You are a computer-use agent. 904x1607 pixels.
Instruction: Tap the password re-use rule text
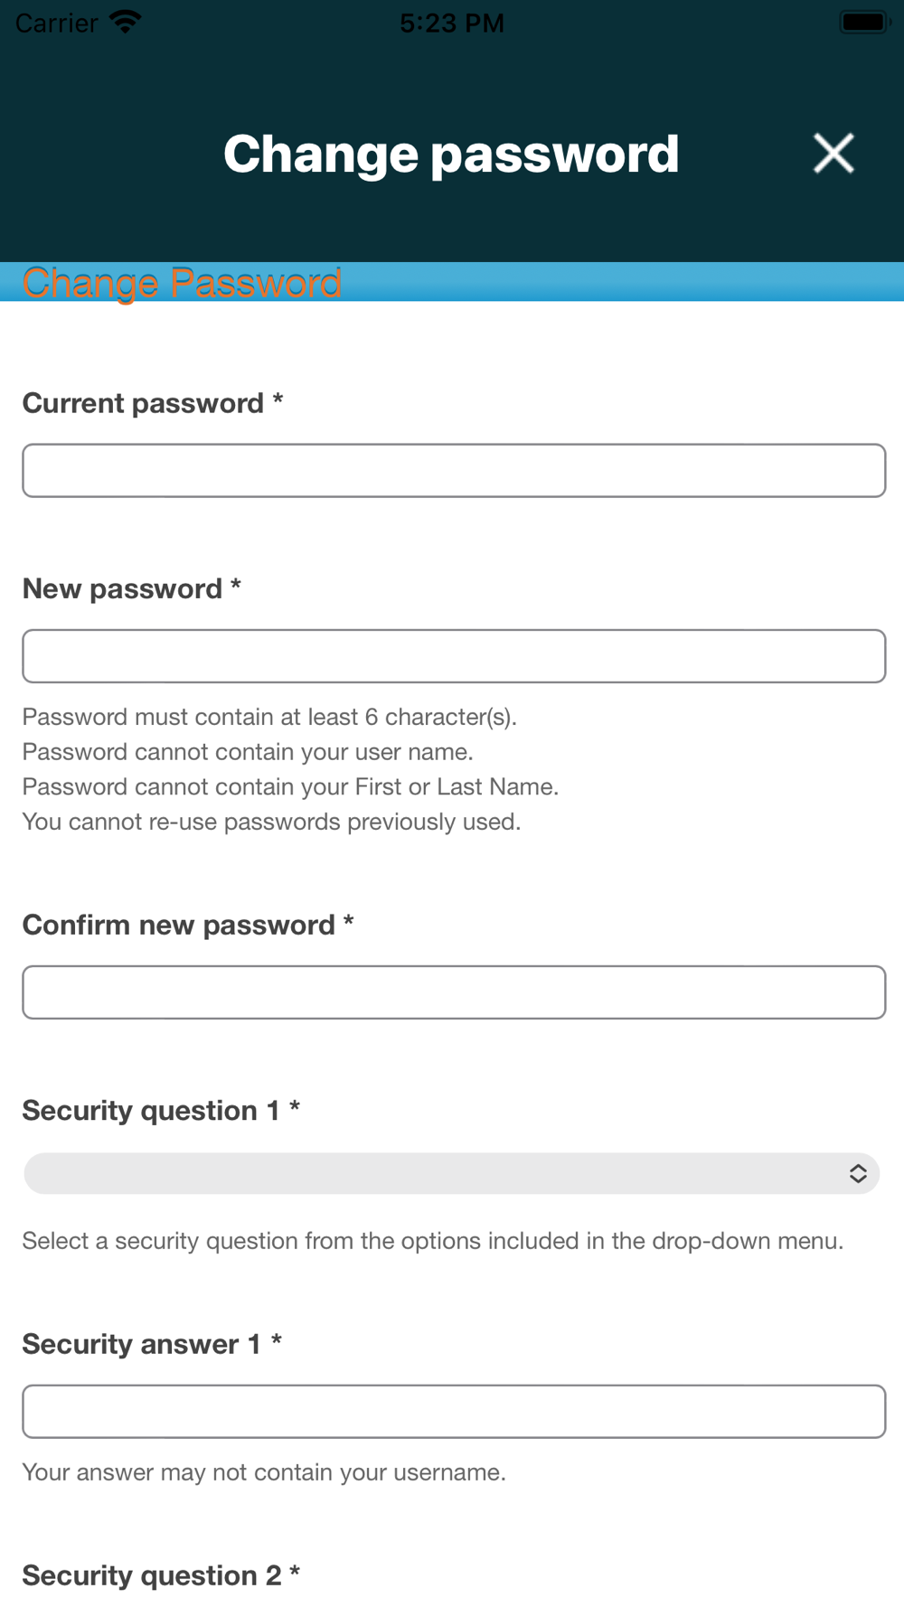click(x=271, y=822)
